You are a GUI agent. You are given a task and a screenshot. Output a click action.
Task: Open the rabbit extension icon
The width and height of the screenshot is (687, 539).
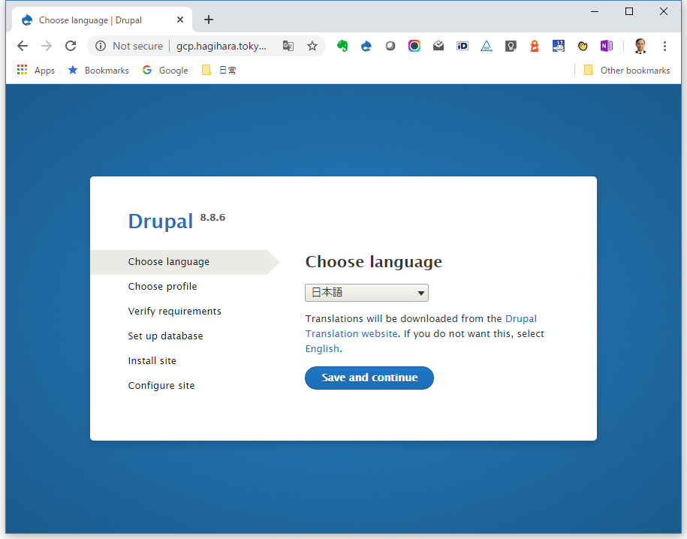point(558,46)
